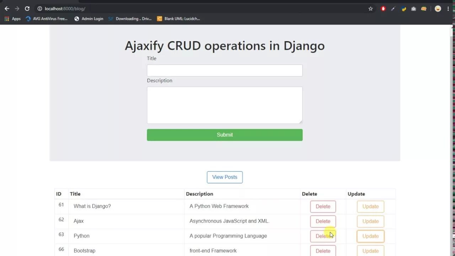This screenshot has width=455, height=256.
Task: Click the green Submit button
Action: coord(225,135)
